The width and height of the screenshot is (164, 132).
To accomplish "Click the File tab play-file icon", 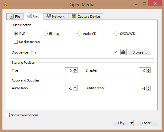I will (12, 16).
